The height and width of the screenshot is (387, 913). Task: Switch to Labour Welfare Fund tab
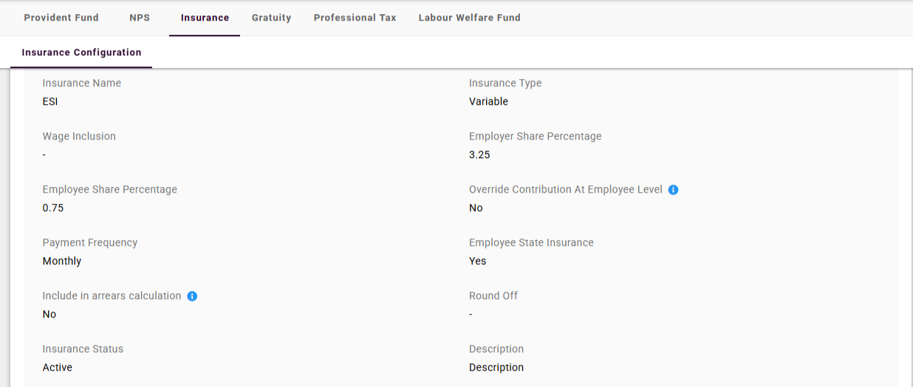pos(469,18)
